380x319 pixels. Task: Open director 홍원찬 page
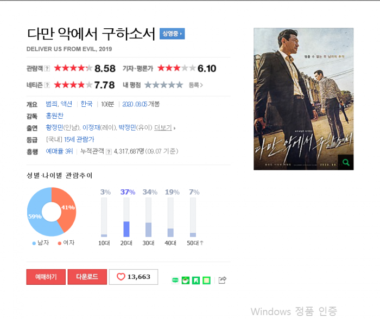(54, 116)
